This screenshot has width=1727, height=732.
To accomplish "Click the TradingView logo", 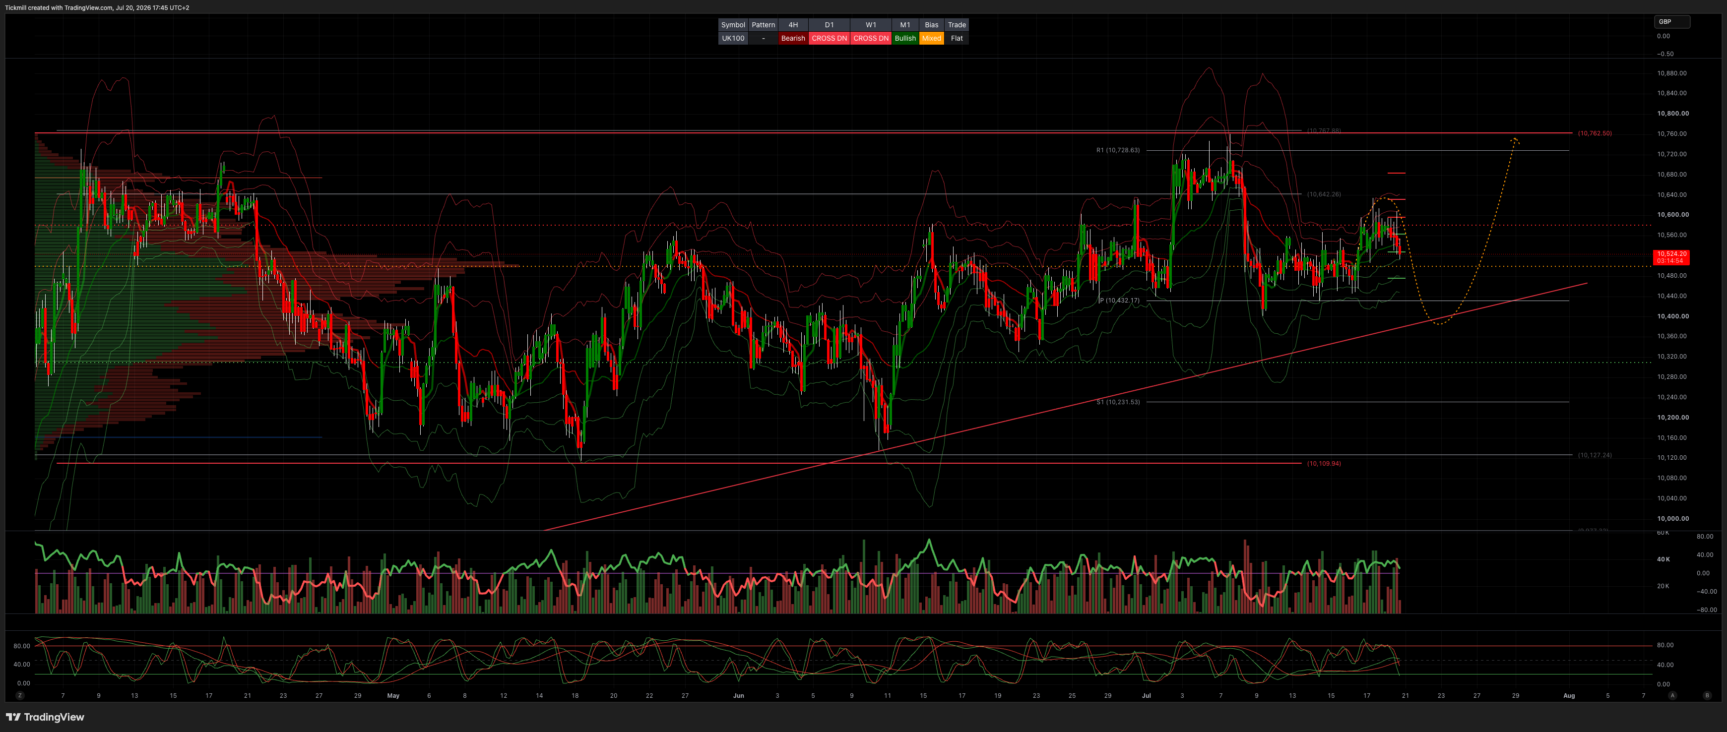I will [45, 717].
